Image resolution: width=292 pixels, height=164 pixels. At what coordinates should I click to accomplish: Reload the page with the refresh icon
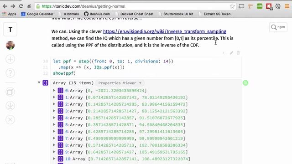point(21,6)
